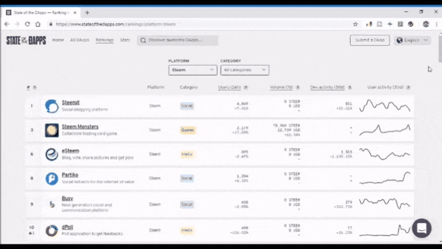Viewport: 442px width, 249px height.
Task: Click the Discover awesome DApps search field
Action: pos(177,40)
